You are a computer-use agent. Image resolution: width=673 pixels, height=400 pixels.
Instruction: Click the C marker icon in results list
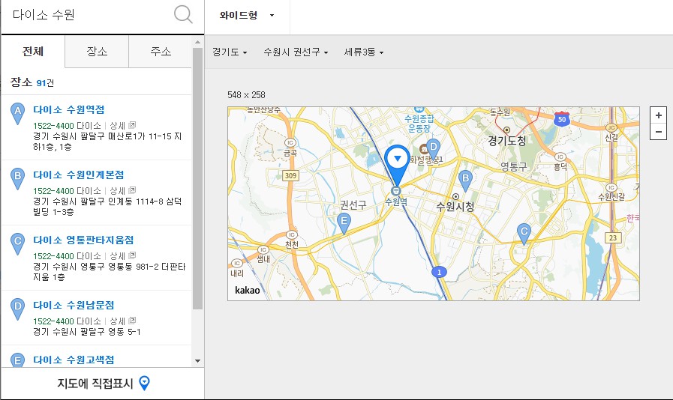(x=17, y=243)
